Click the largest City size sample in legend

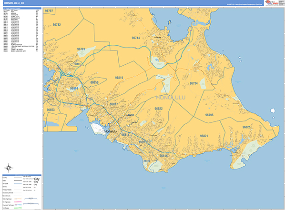pos(36,179)
